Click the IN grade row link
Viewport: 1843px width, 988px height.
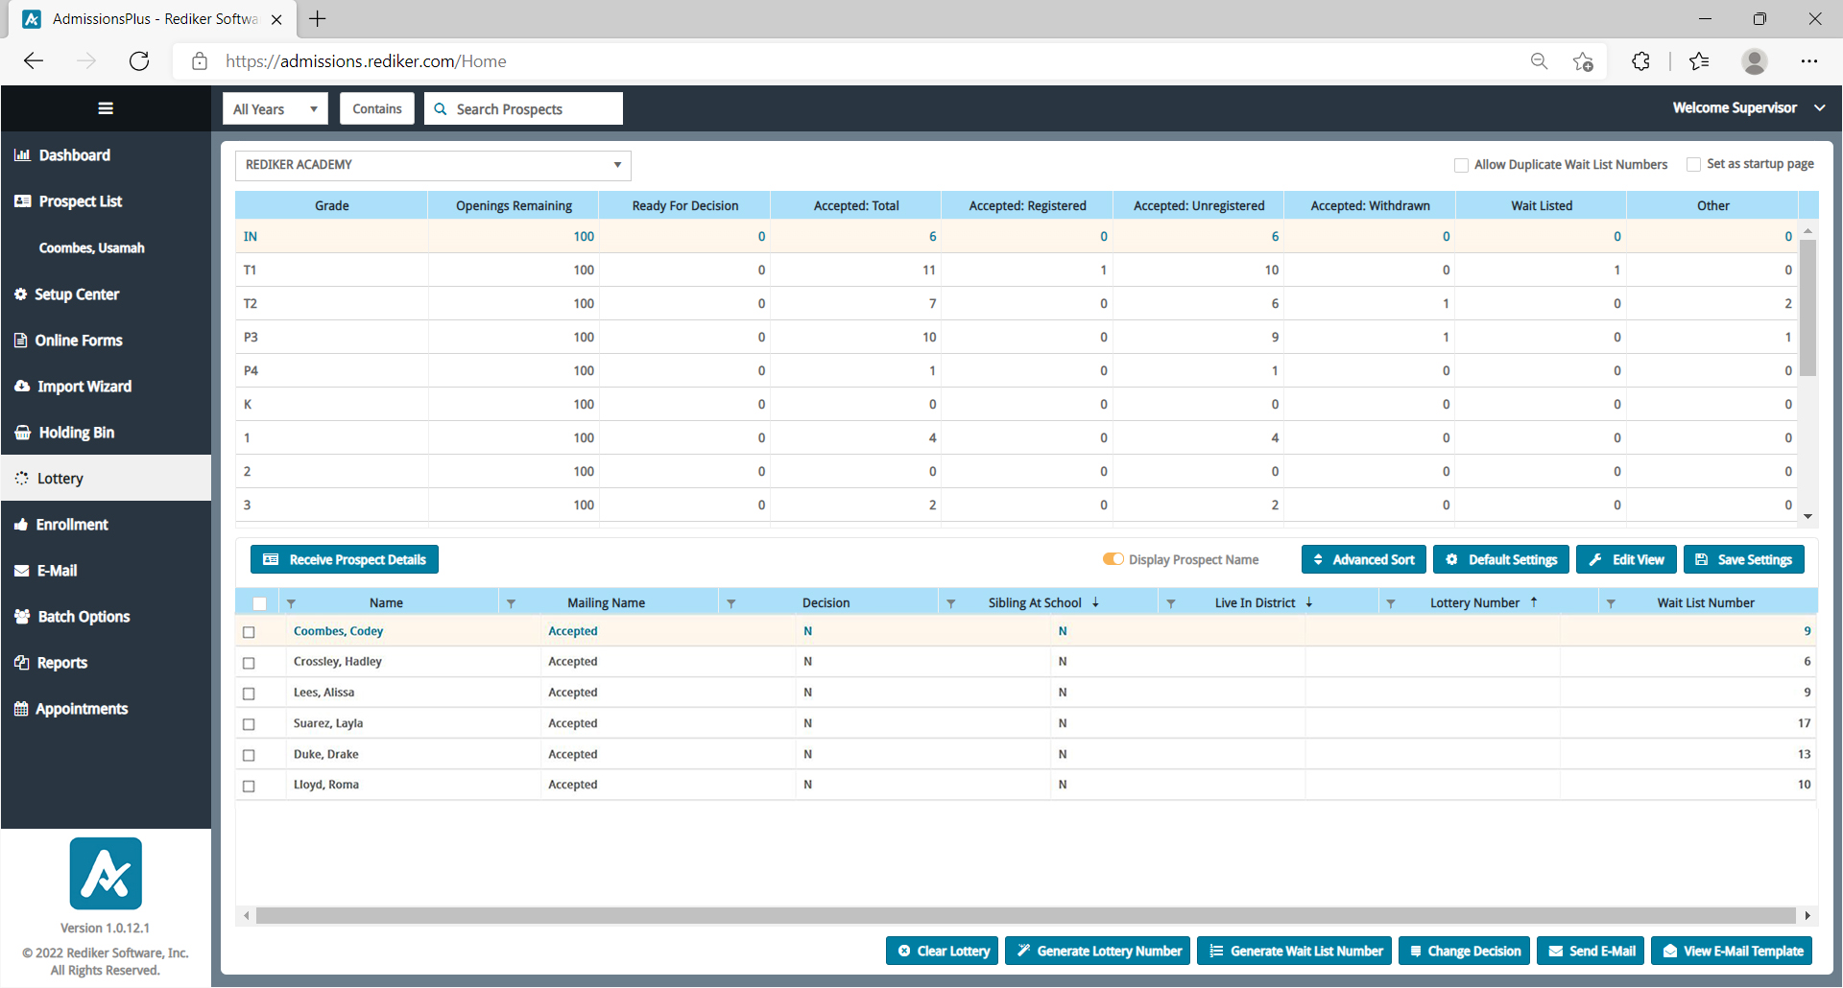251,236
